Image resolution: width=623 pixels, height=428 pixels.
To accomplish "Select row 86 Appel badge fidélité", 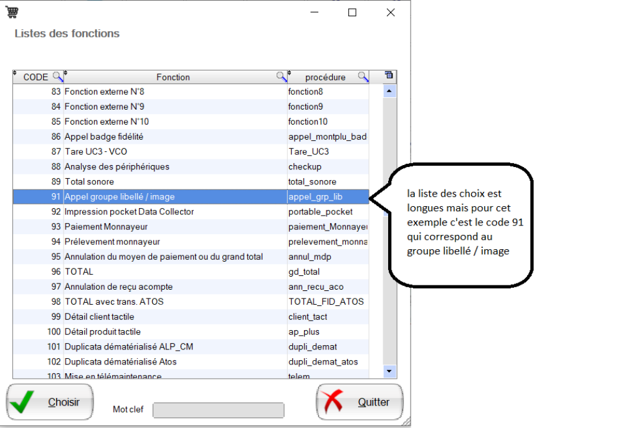I will tap(174, 136).
